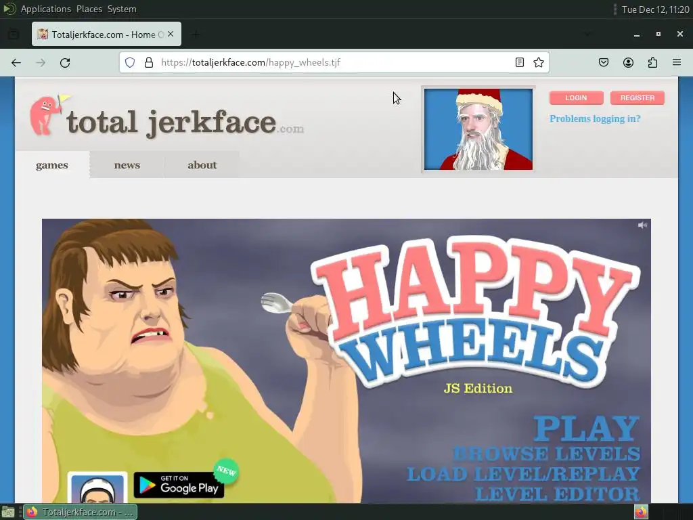This screenshot has height=520, width=693.
Task: Click the Totaljerkface.com taskbar window button
Action: [x=80, y=512]
